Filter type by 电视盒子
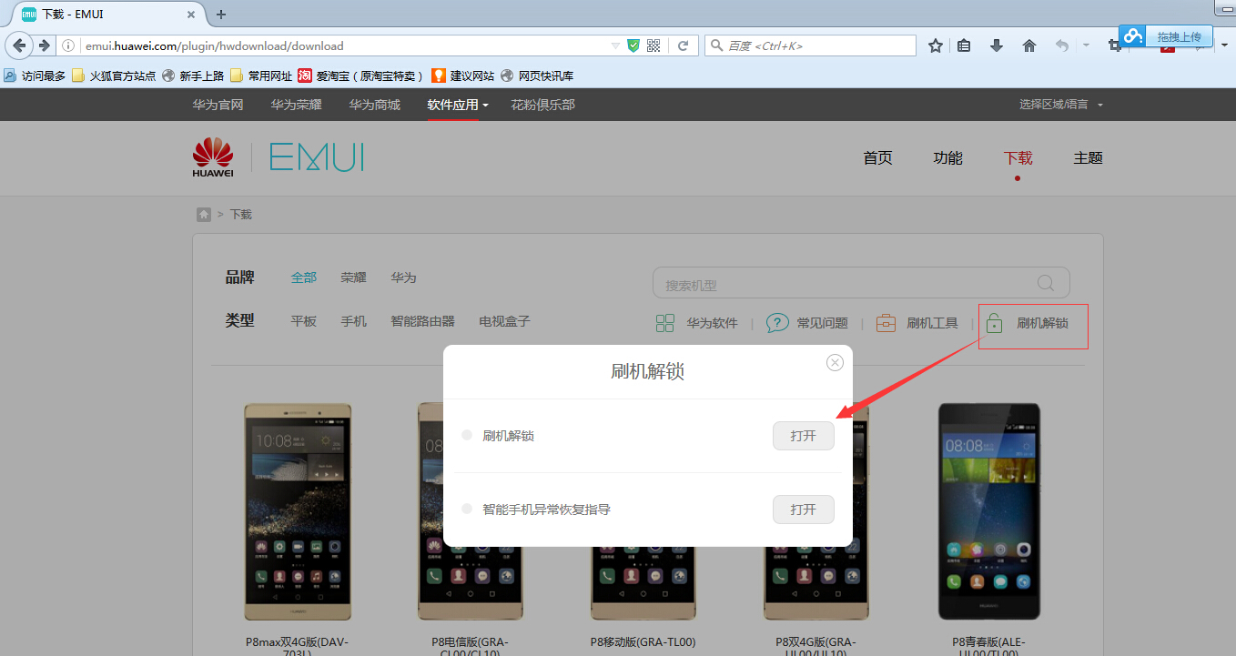The image size is (1236, 656). pos(504,321)
